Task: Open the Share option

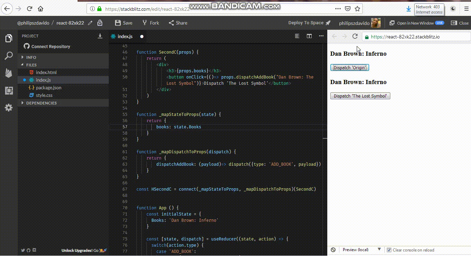Action: (178, 23)
